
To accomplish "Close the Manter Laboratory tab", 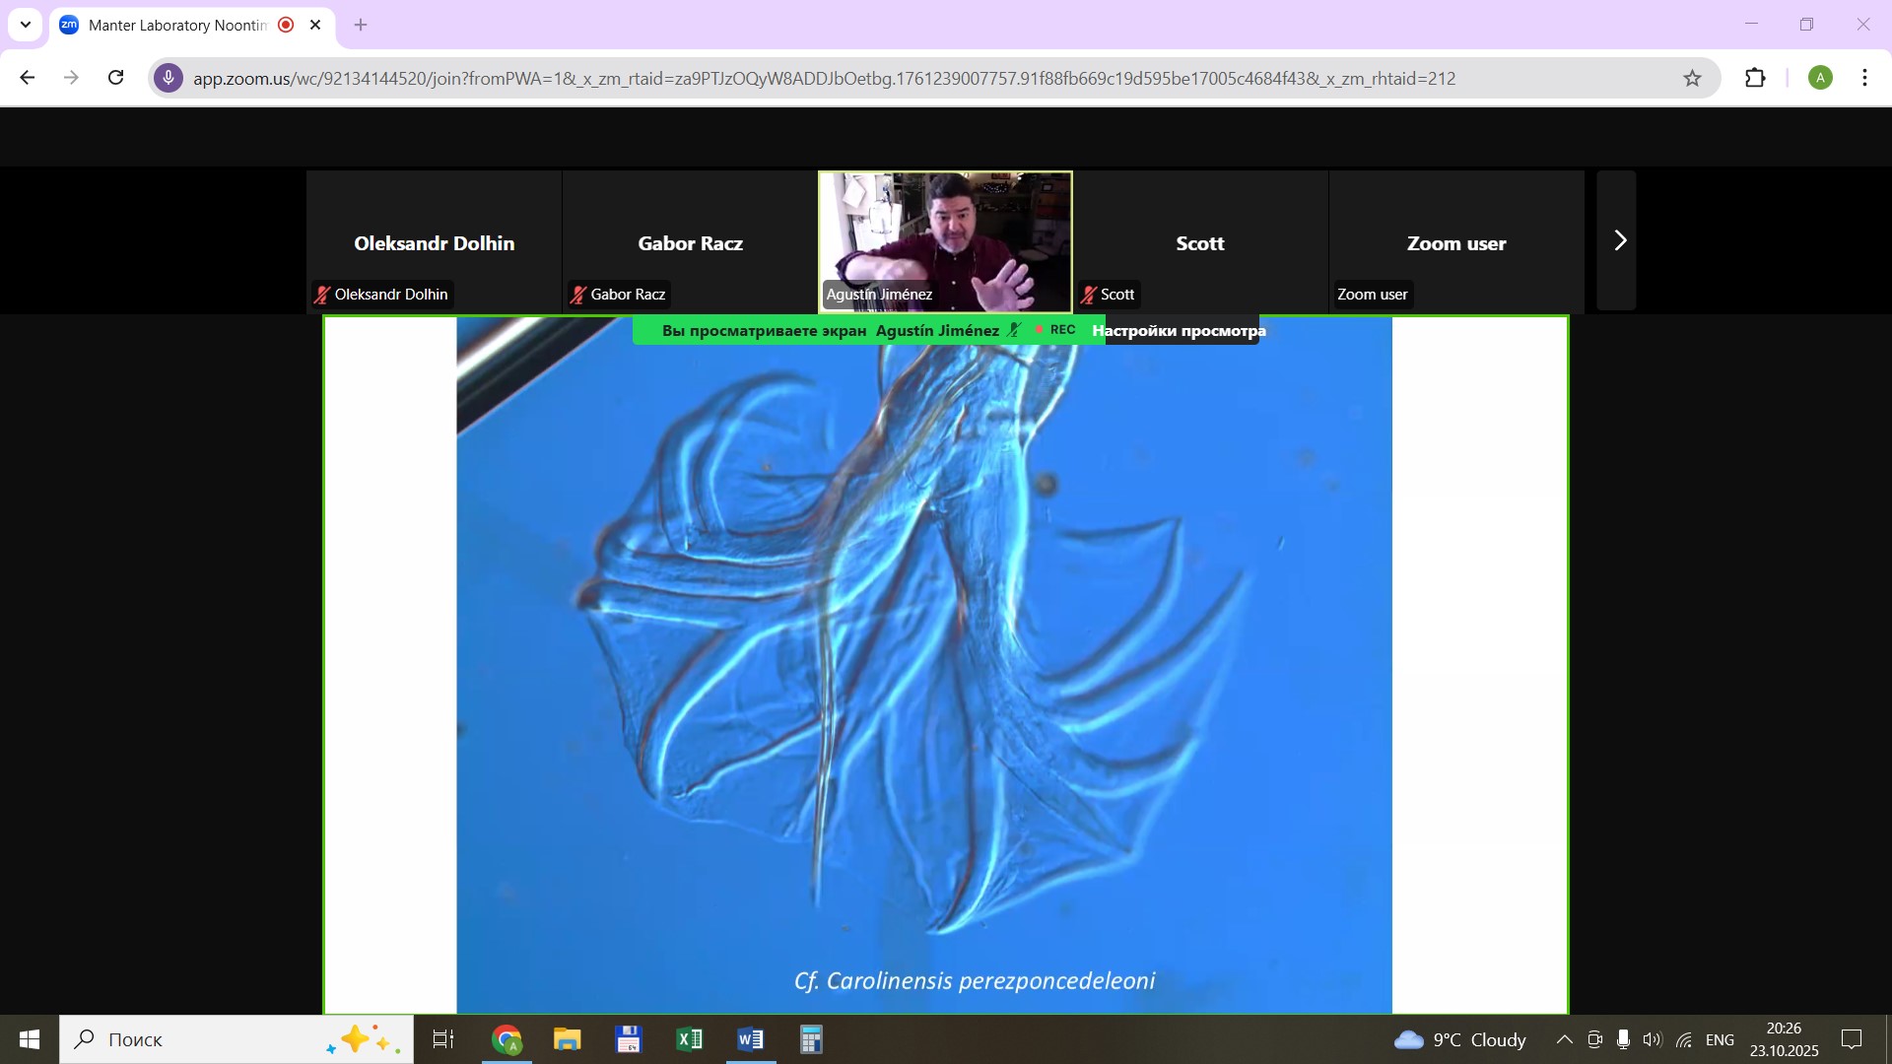I will tap(315, 25).
